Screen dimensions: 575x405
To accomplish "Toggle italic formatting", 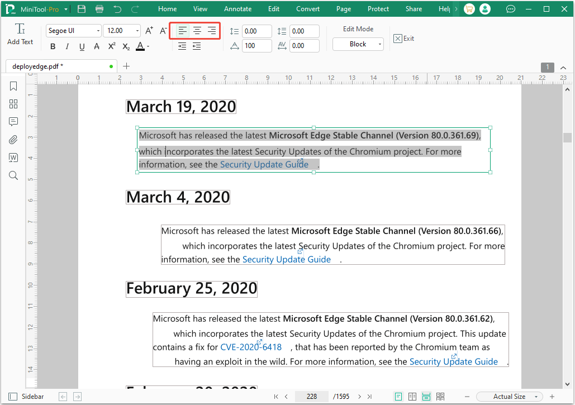I will click(x=67, y=46).
